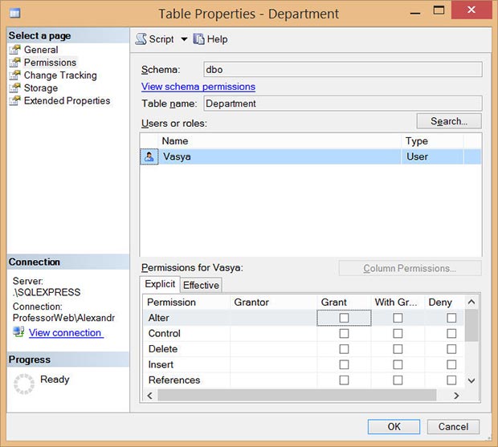This screenshot has width=498, height=447.
Task: Click the Script toolbar icon
Action: pyautogui.click(x=141, y=39)
